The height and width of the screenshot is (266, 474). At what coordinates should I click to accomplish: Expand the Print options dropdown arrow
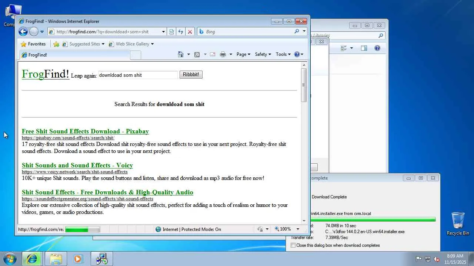click(231, 54)
